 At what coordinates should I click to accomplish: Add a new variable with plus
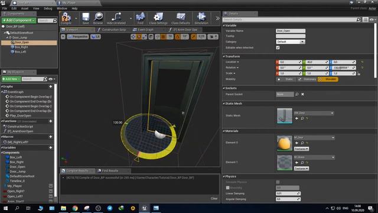pos(51,147)
